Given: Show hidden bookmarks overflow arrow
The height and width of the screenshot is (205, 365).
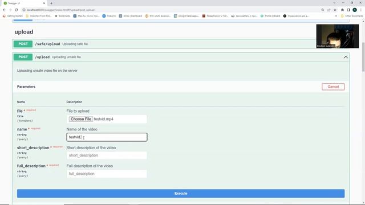Looking at the screenshot, I should click(x=336, y=16).
